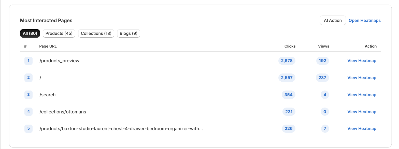Open Heatmaps from the top right link
Screen dimensions: 399x149
point(365,20)
